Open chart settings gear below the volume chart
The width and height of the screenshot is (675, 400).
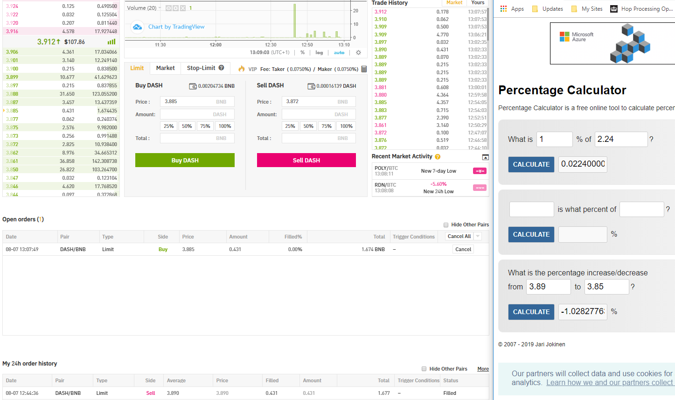click(358, 53)
